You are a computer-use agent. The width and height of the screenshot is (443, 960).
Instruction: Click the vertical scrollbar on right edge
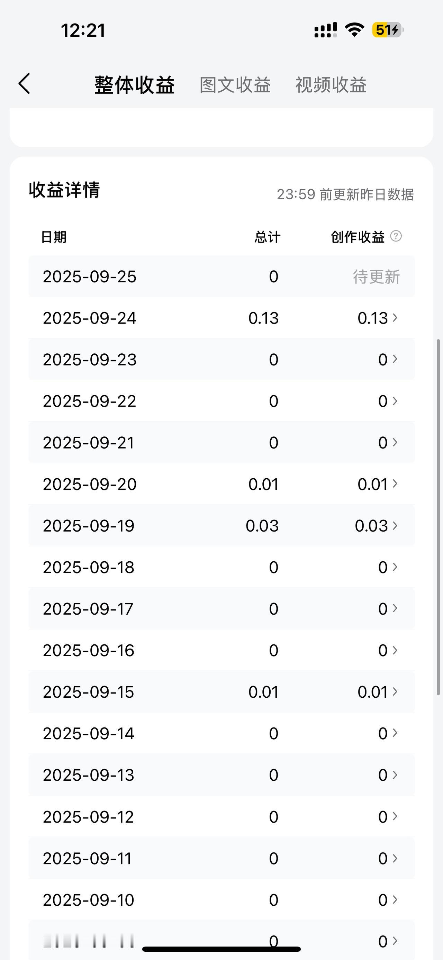click(x=439, y=517)
